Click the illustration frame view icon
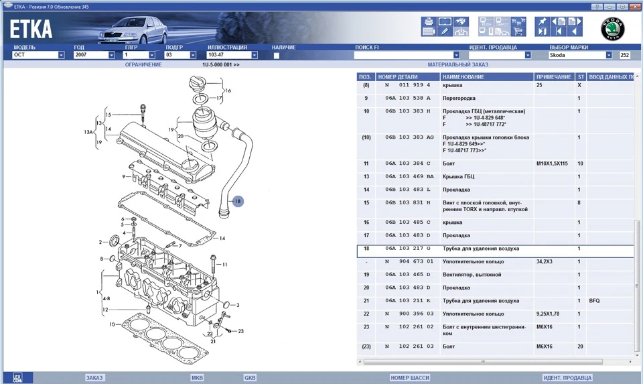 445,21
